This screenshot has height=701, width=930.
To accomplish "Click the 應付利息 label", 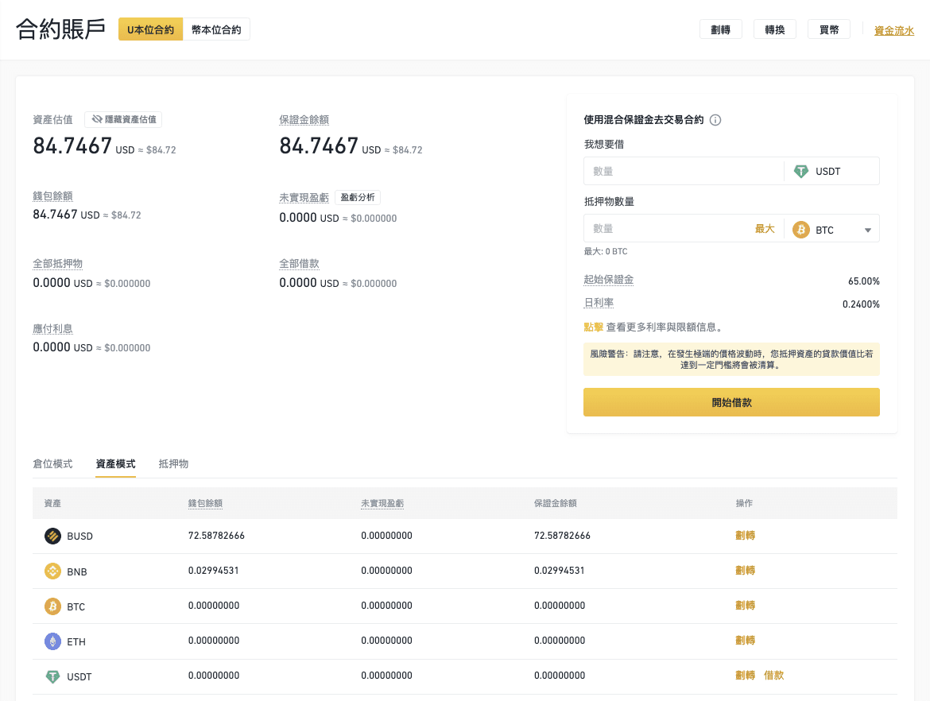I will click(x=52, y=328).
